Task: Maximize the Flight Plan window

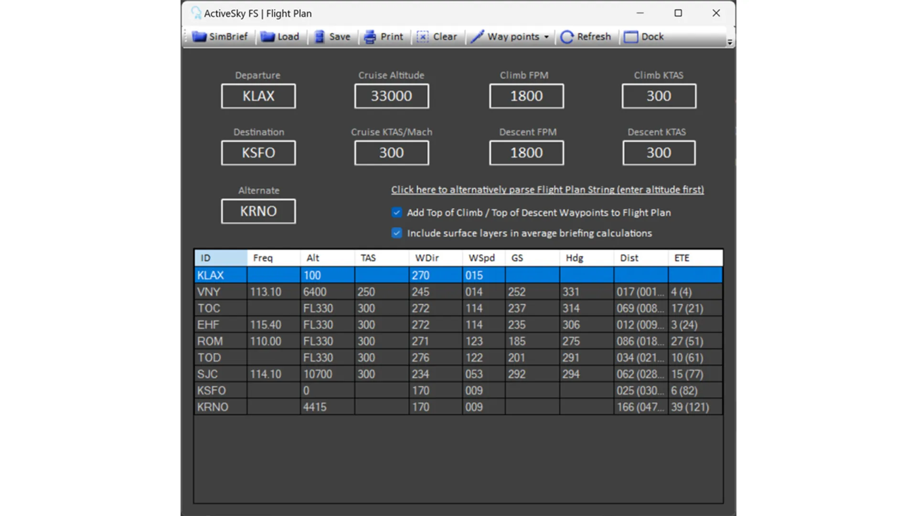Action: [678, 13]
